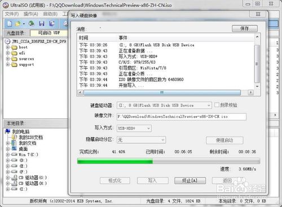The width and height of the screenshot is (282, 207).
Task: Expand the efi folder node
Action: pyautogui.click(x=8, y=53)
